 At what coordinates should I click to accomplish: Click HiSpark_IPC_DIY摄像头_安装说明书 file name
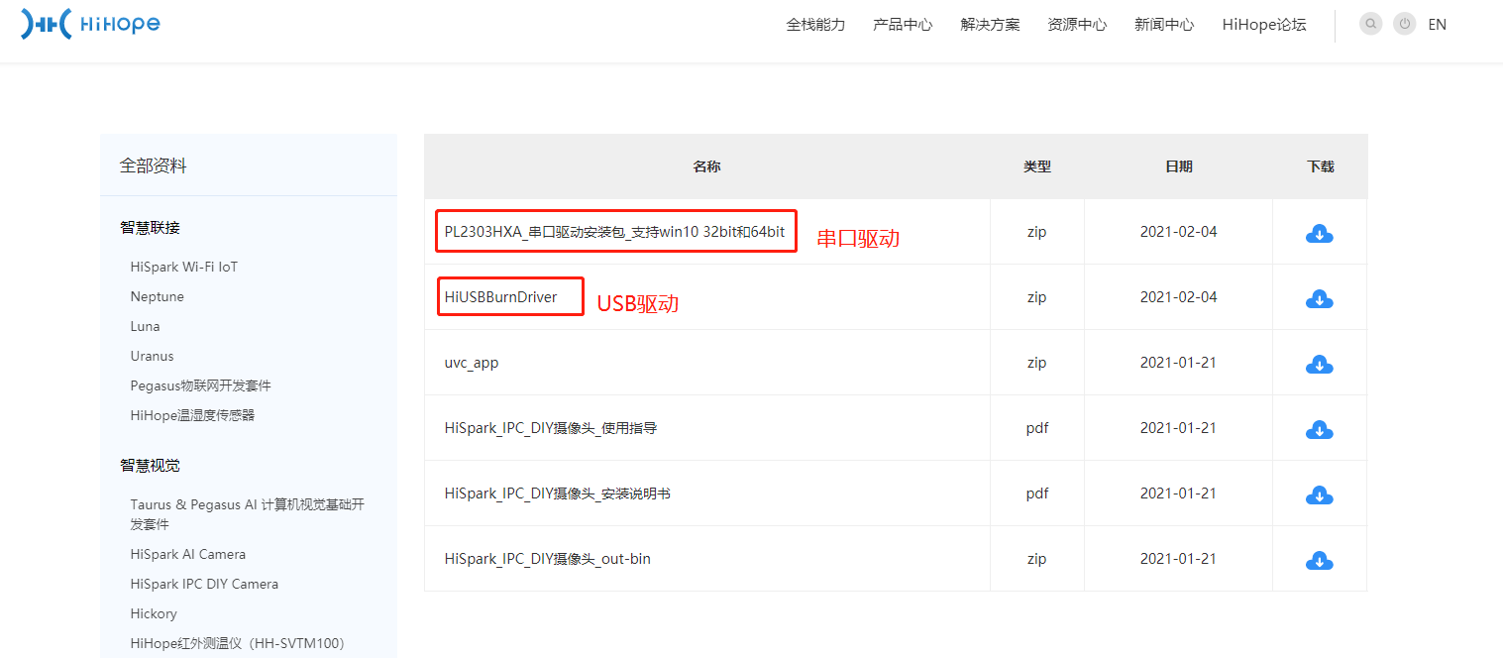point(558,493)
